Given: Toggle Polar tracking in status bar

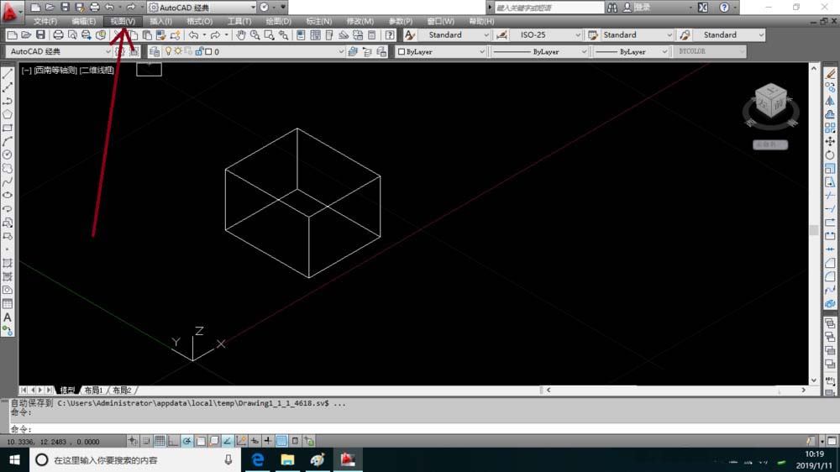Looking at the screenshot, I should tap(186, 441).
